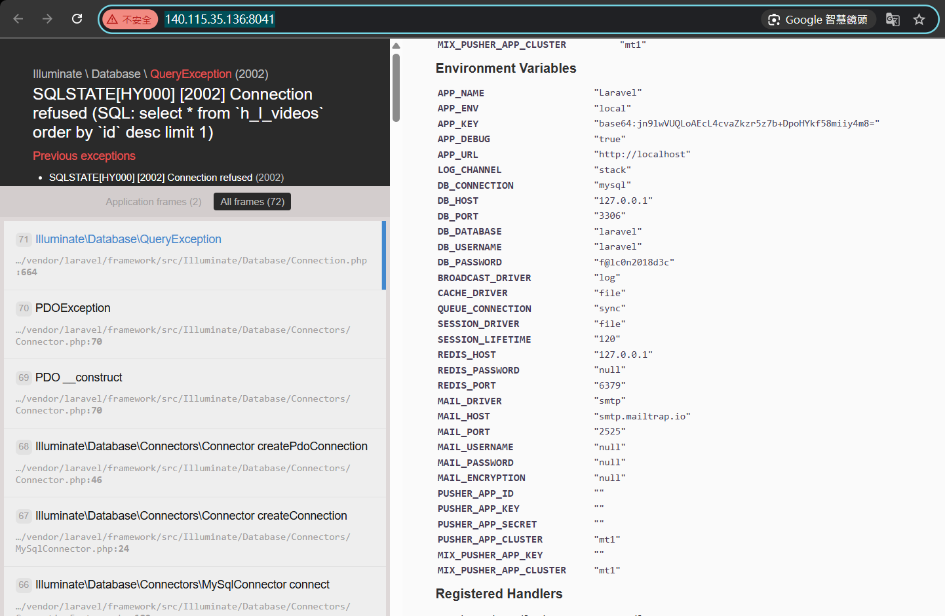Click the scrollbar up arrow
945x616 pixels.
point(396,46)
